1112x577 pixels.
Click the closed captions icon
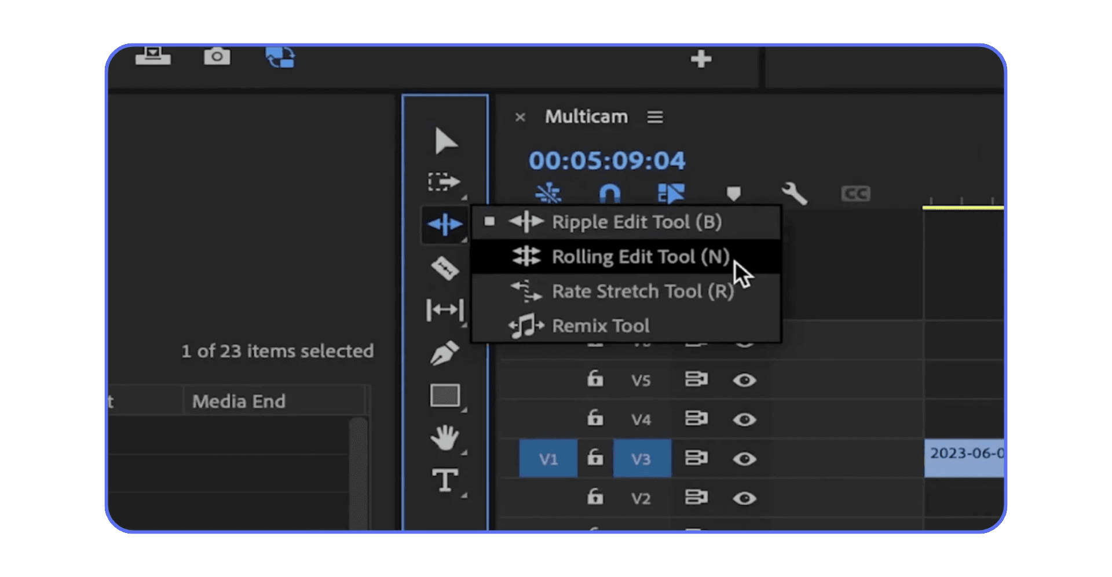tap(855, 194)
